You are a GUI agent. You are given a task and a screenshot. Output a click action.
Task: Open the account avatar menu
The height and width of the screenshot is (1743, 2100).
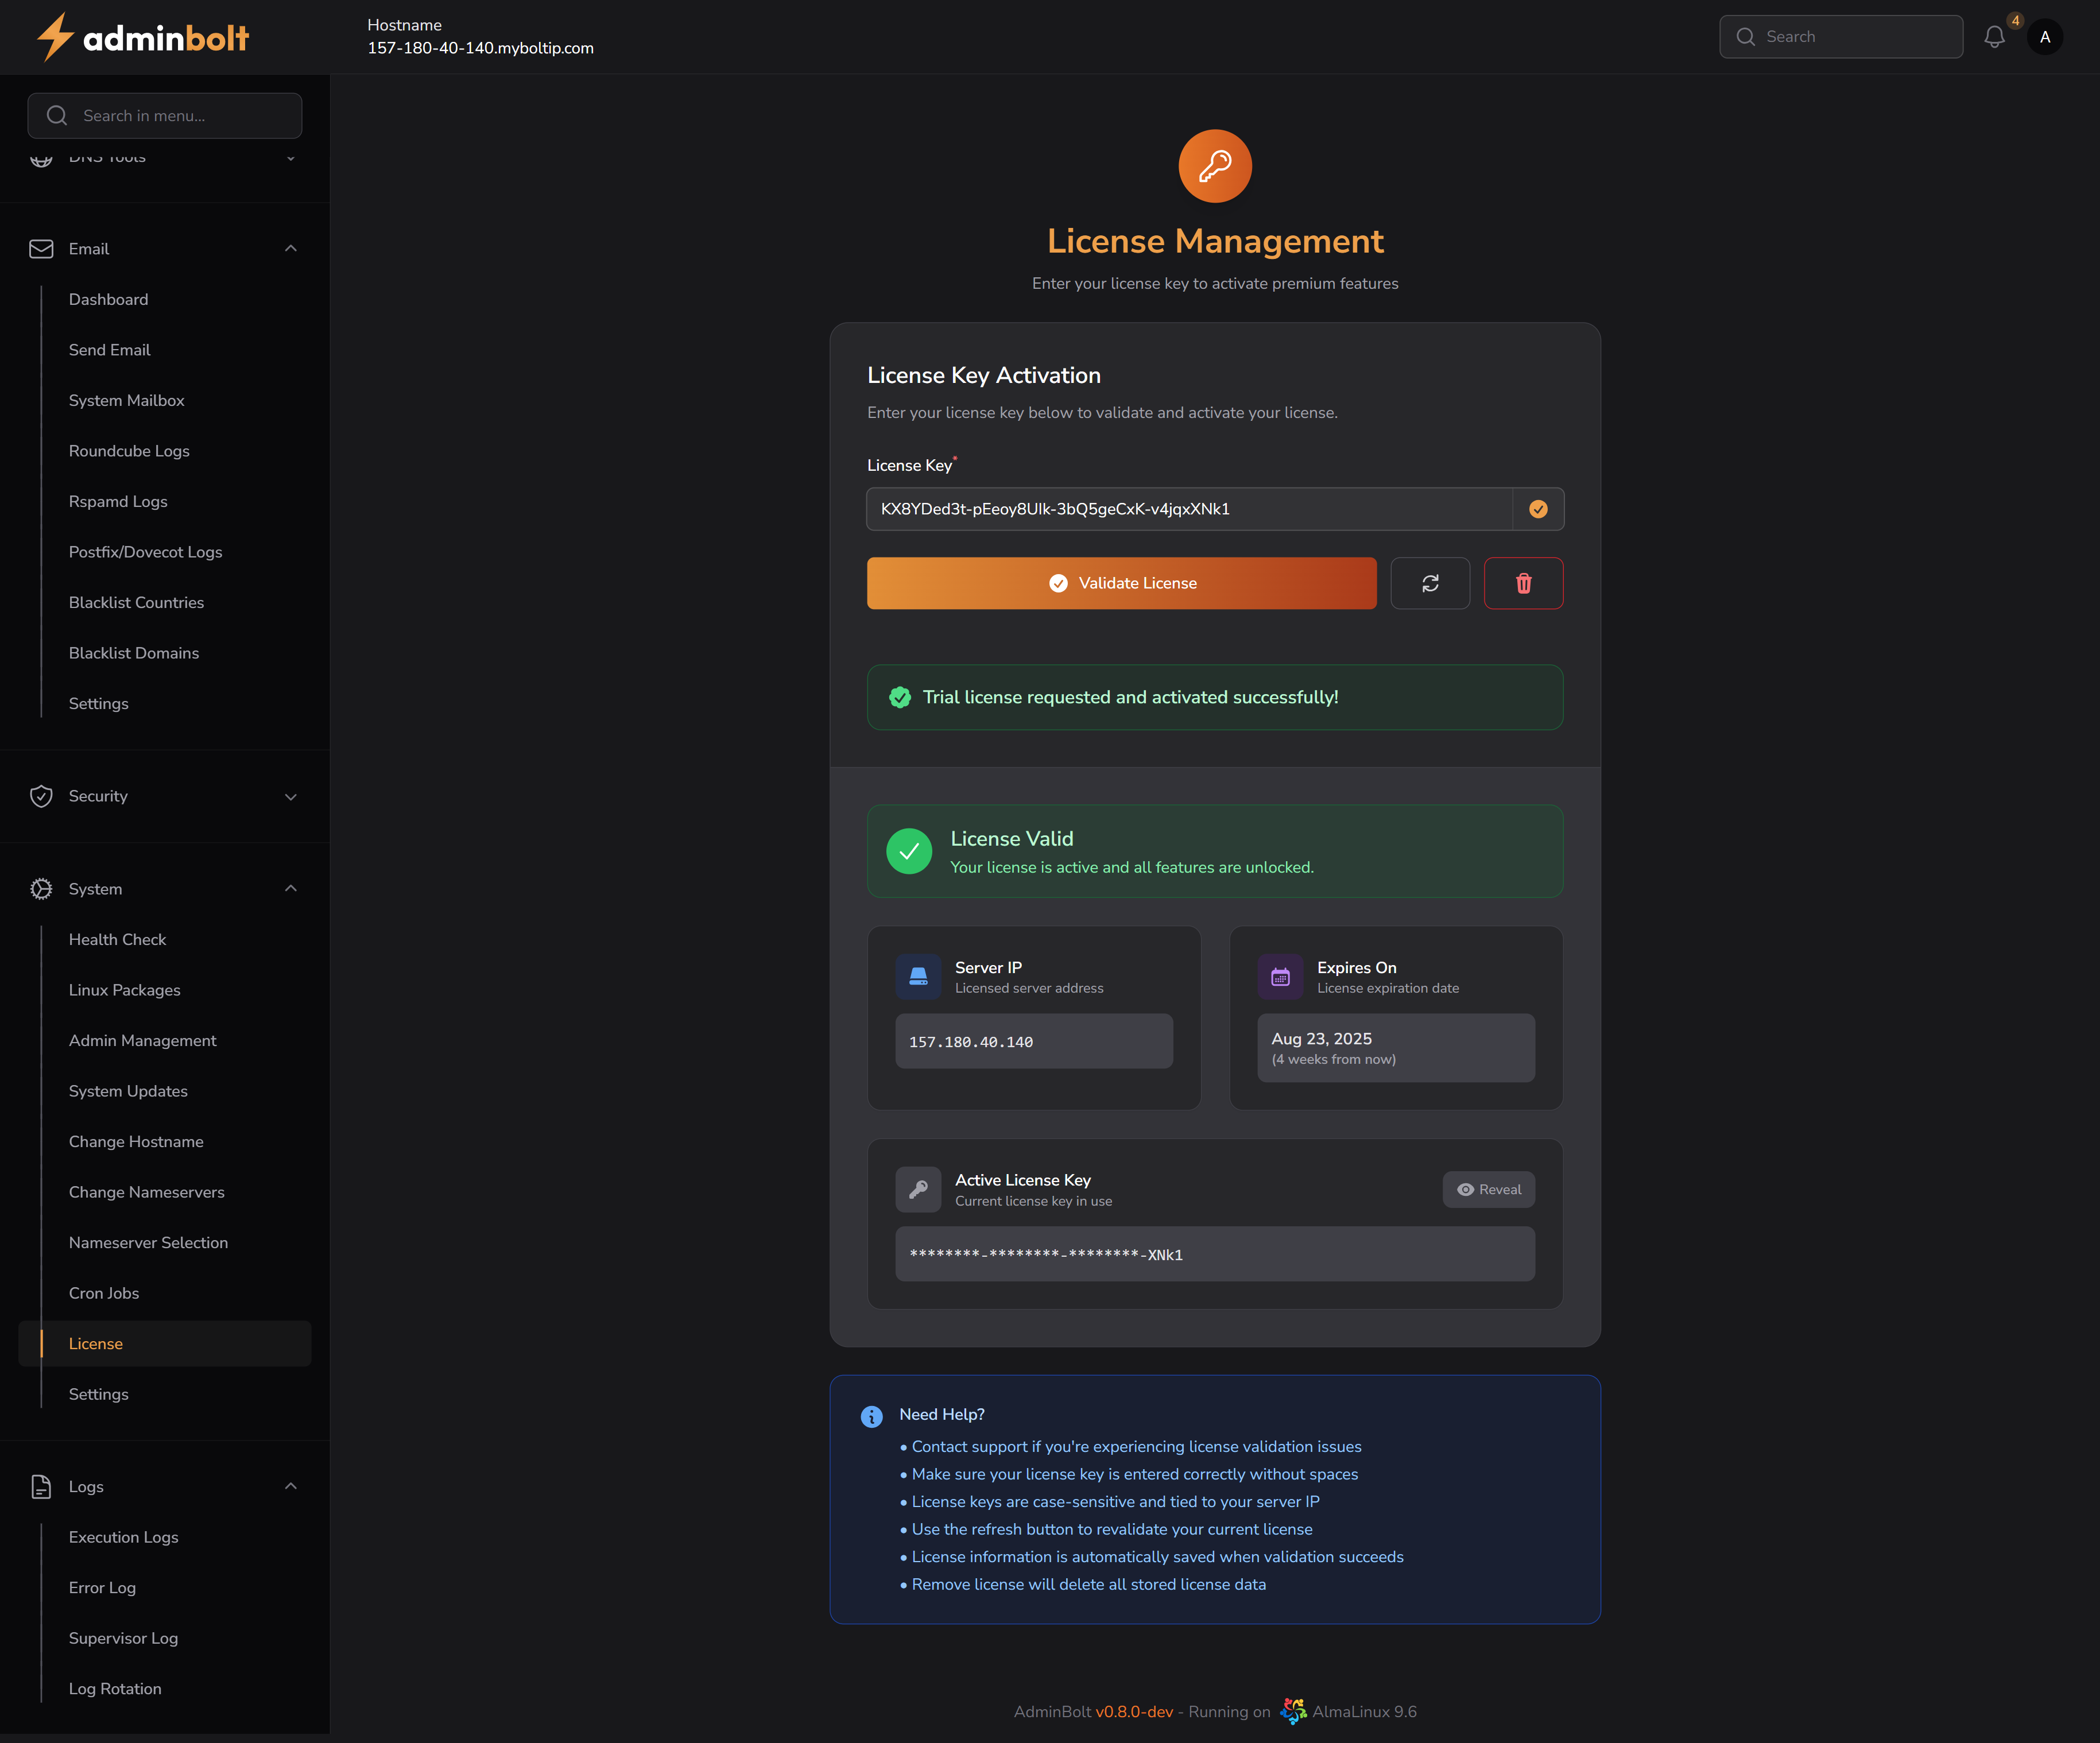pyautogui.click(x=2045, y=36)
